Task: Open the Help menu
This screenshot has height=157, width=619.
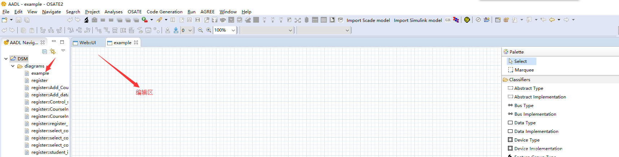Action: (x=246, y=12)
